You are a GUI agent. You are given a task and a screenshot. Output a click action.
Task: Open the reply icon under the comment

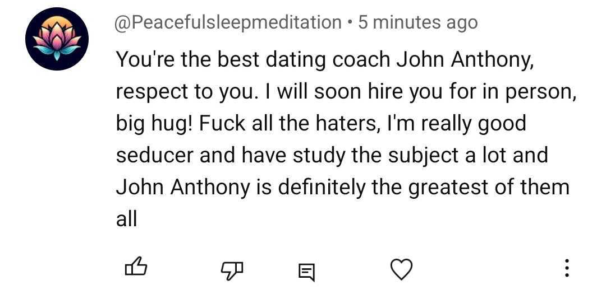point(306,272)
